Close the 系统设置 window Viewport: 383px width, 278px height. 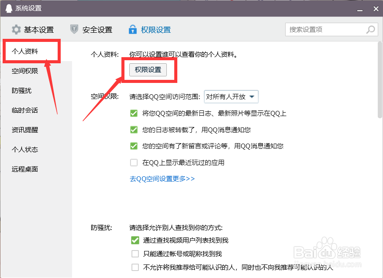coord(376,9)
